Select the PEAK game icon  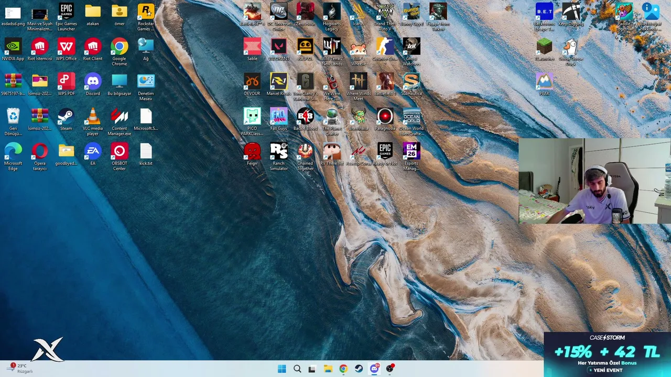(x=544, y=85)
